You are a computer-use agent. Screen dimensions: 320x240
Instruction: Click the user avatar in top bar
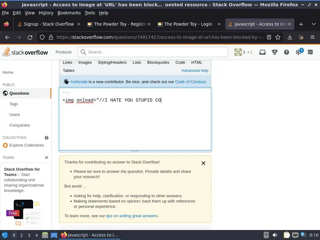(238, 52)
